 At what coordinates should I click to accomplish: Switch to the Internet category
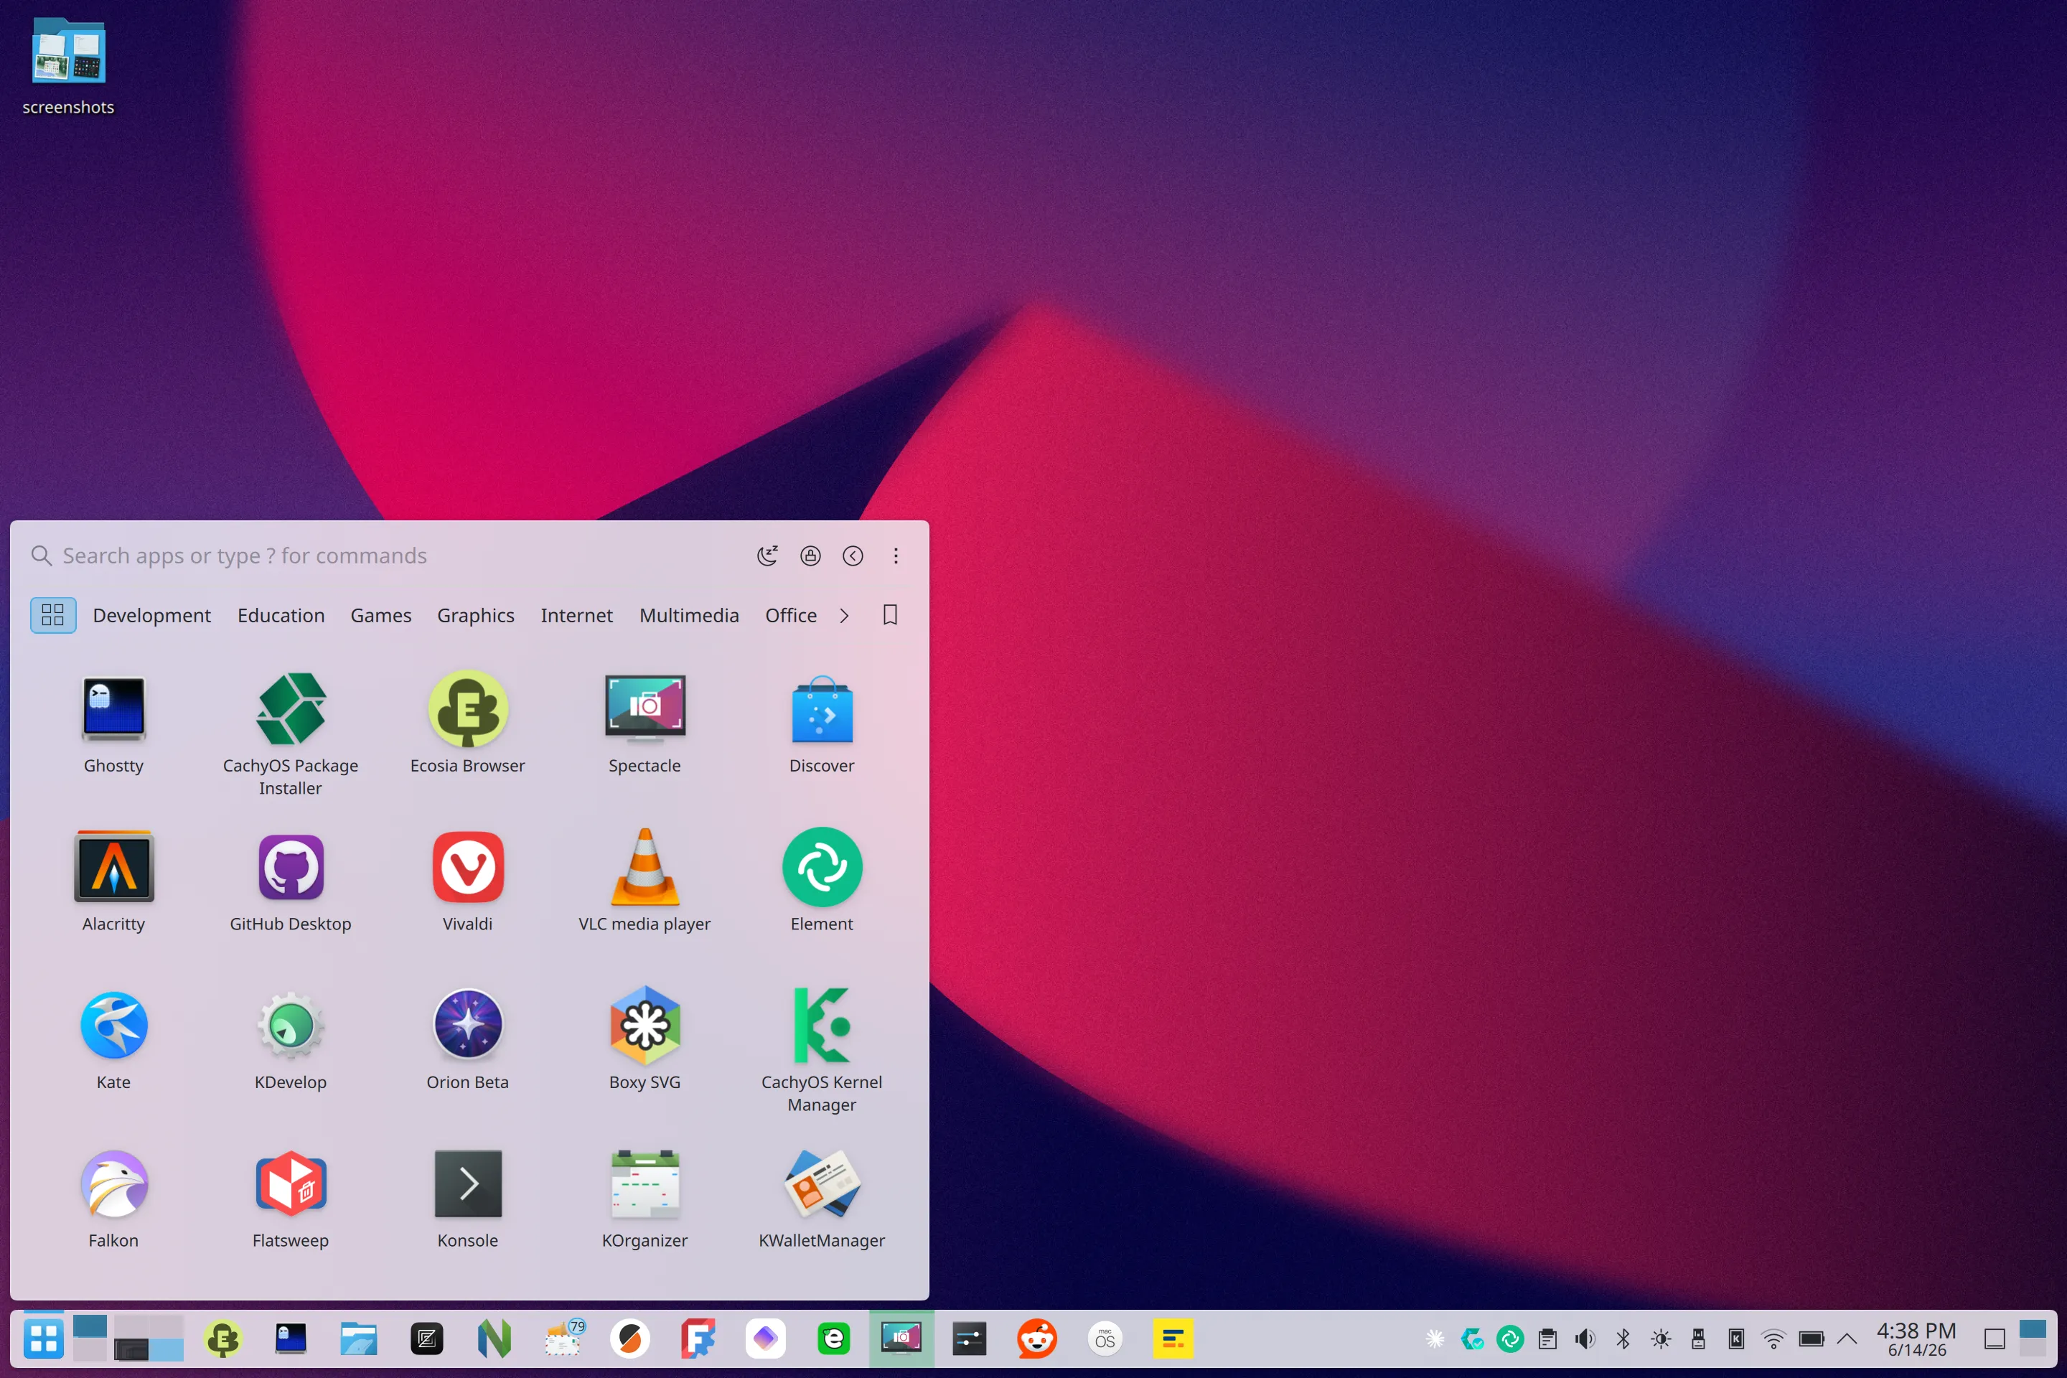tap(576, 615)
